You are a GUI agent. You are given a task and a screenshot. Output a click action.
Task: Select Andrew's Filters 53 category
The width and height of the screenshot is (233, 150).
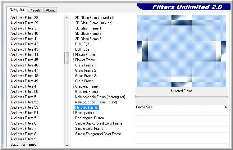[x=24, y=107]
